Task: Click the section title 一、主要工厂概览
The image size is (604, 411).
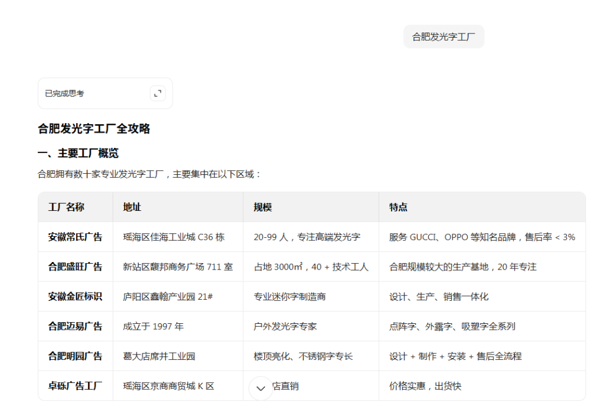Action: (78, 153)
